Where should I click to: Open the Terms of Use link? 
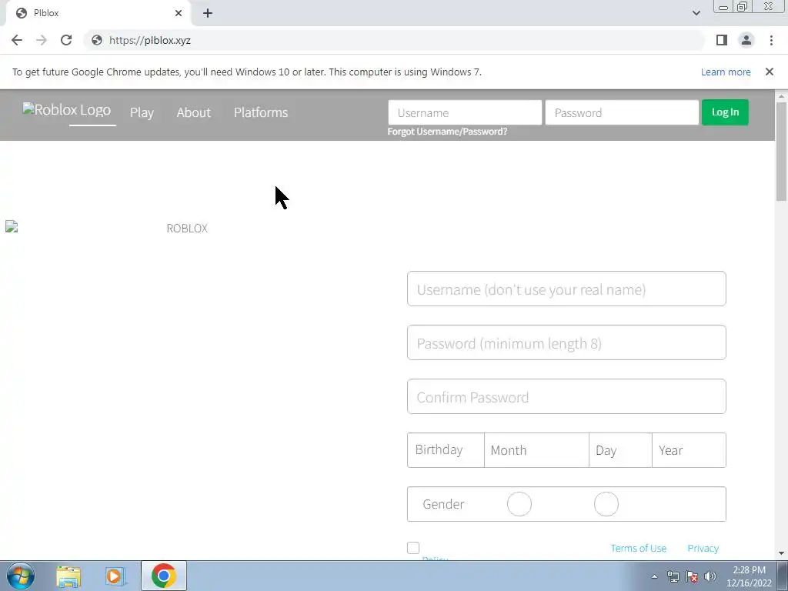pos(638,548)
